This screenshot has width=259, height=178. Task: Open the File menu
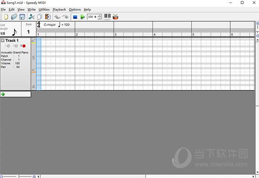click(x=3, y=9)
